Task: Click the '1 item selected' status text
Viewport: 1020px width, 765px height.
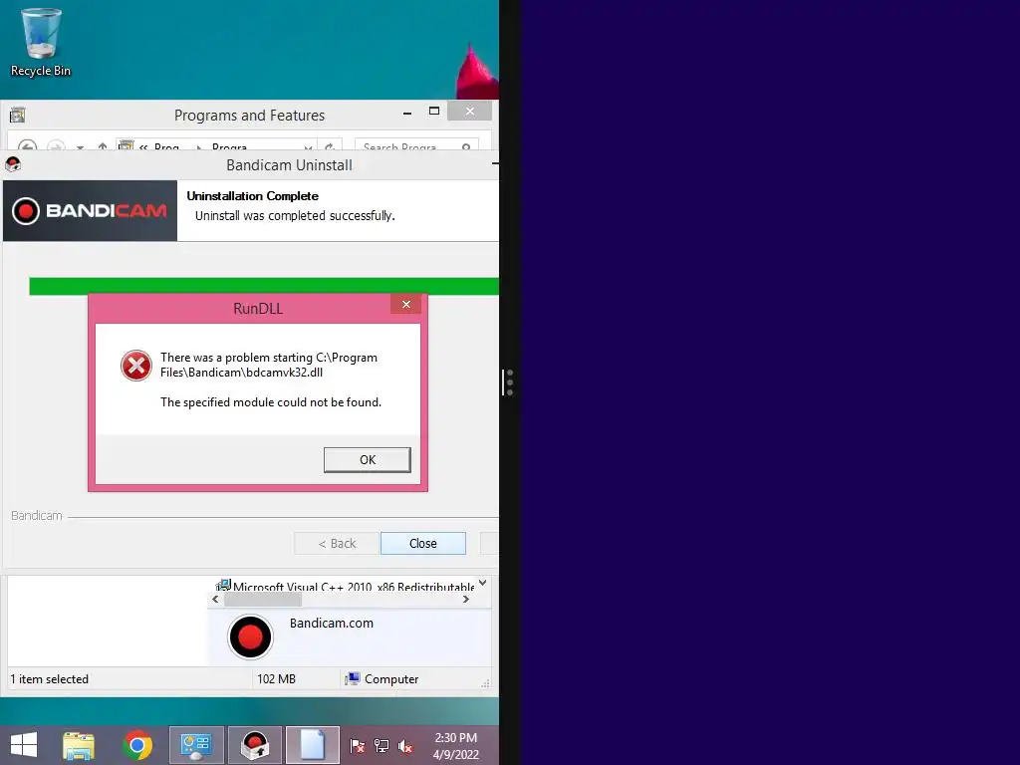Action: pyautogui.click(x=50, y=679)
